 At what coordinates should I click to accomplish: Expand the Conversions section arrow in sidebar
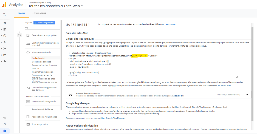[x=2, y=62]
